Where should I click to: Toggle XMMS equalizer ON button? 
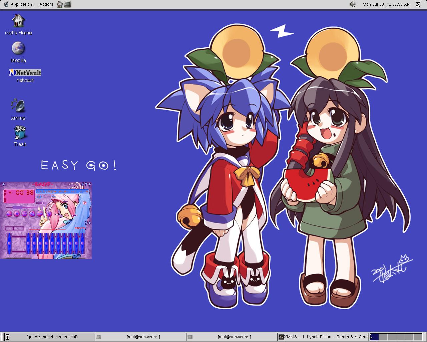[9, 228]
